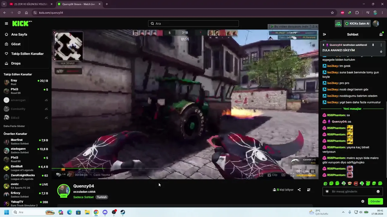Expand pinned message with down arrow
387x217 pixels.
click(x=381, y=51)
